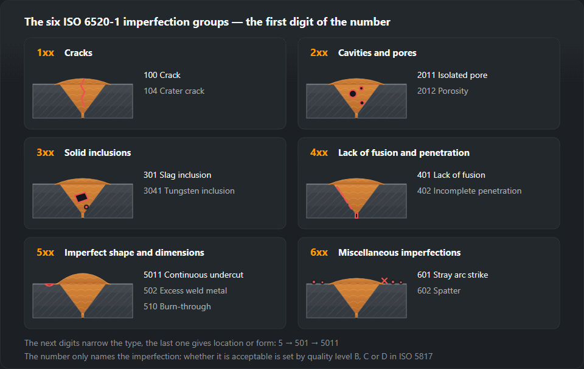The height and width of the screenshot is (369, 584).
Task: Select the orange 2xx group code
Action: (x=319, y=53)
